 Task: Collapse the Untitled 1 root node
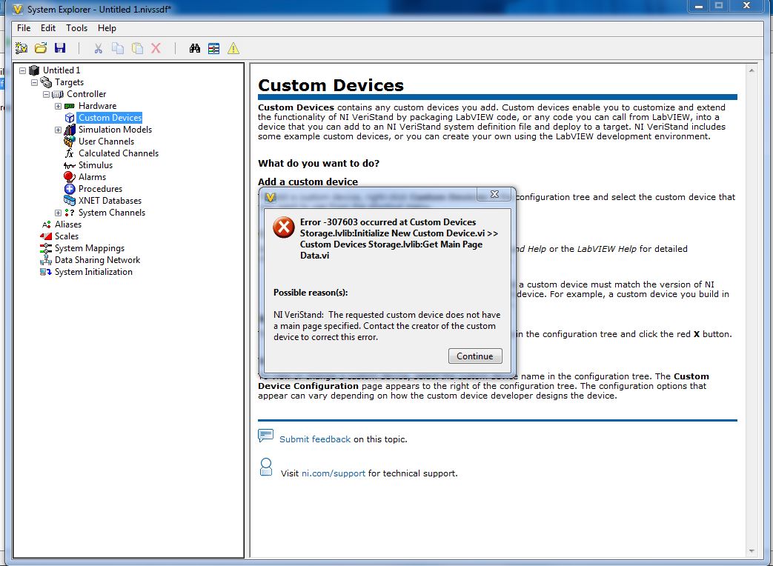click(23, 70)
